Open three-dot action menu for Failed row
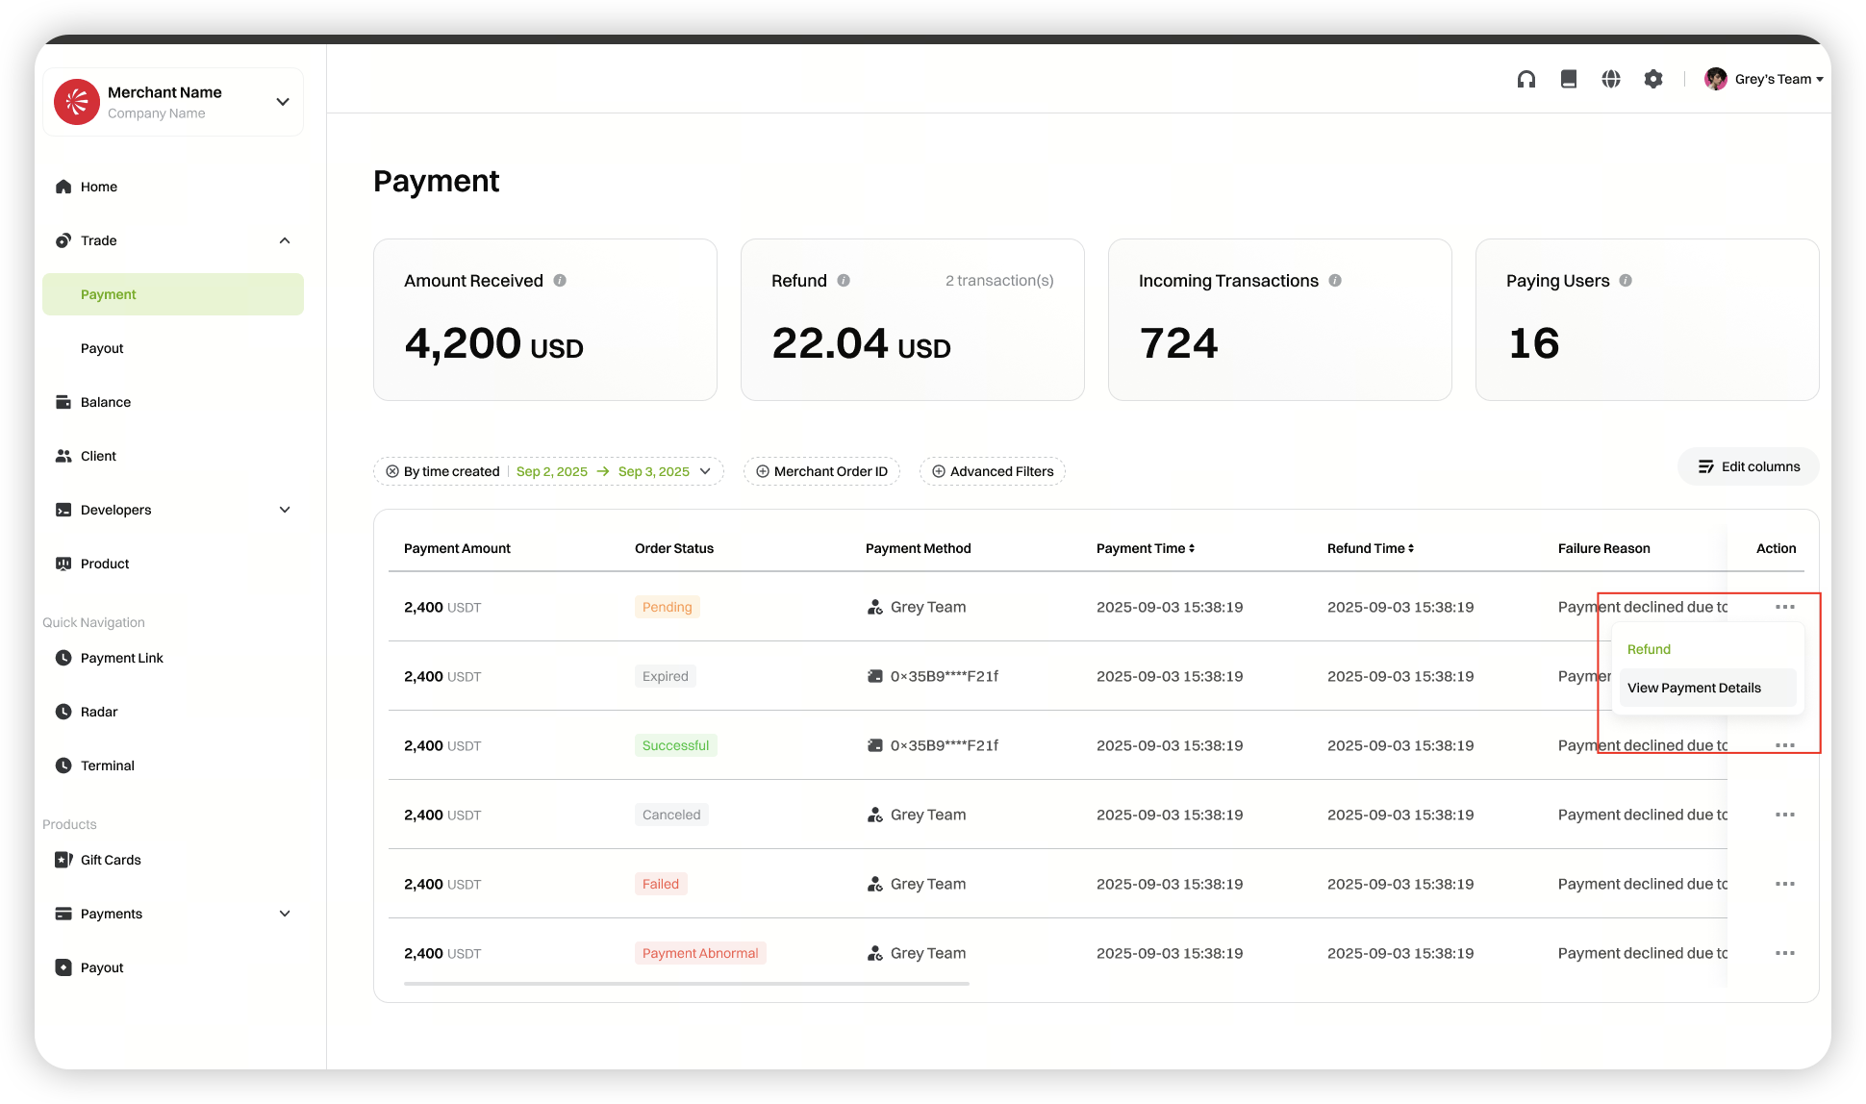Screen dimensions: 1866x1104 point(1785,884)
